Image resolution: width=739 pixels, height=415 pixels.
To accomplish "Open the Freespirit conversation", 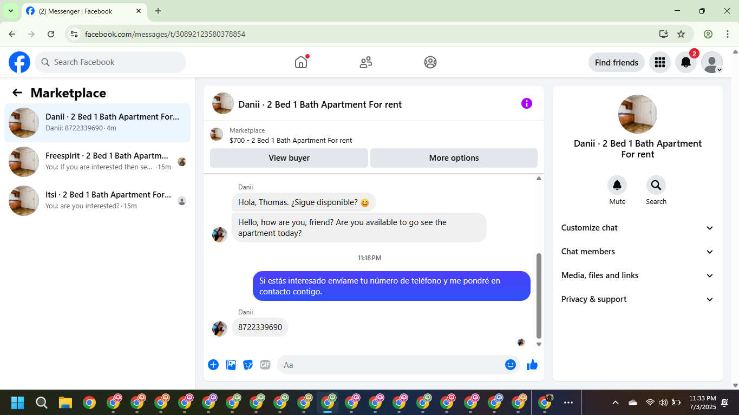I will point(97,162).
